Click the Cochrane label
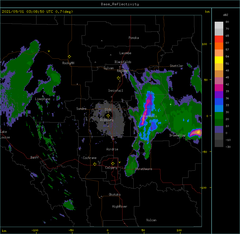240x234 pixels. [x=90, y=158]
